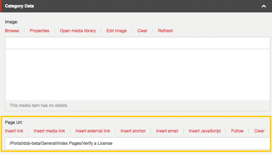Open Properties for the image
272x154 pixels.
tap(39, 31)
